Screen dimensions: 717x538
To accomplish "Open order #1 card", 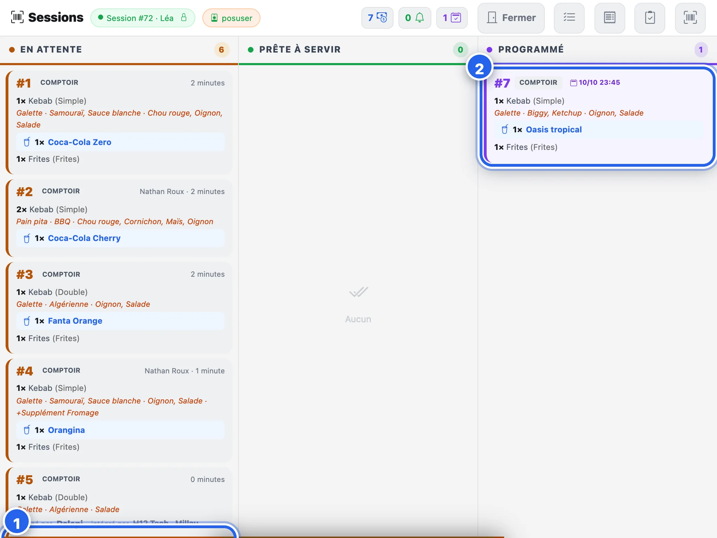I will 119,122.
